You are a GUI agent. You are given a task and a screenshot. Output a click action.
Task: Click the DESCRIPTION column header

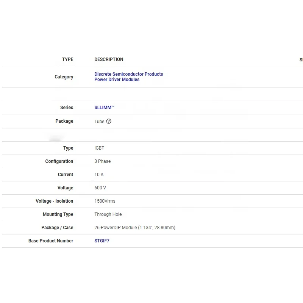coord(109,59)
